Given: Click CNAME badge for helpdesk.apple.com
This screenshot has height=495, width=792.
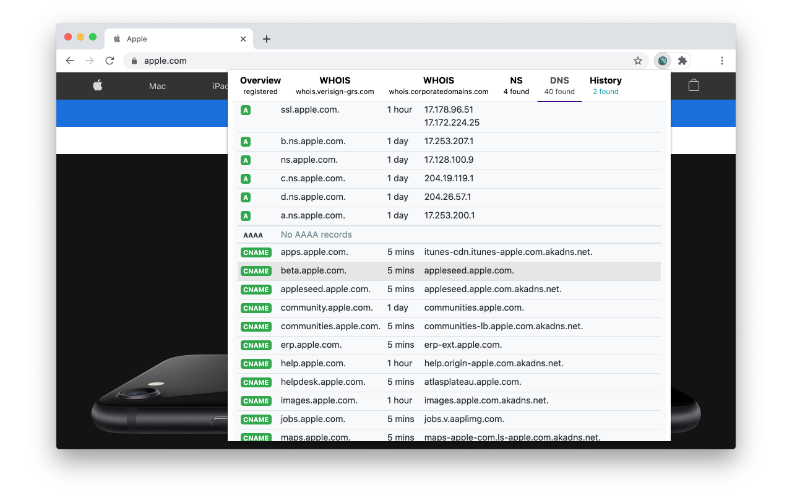Looking at the screenshot, I should pos(256,382).
